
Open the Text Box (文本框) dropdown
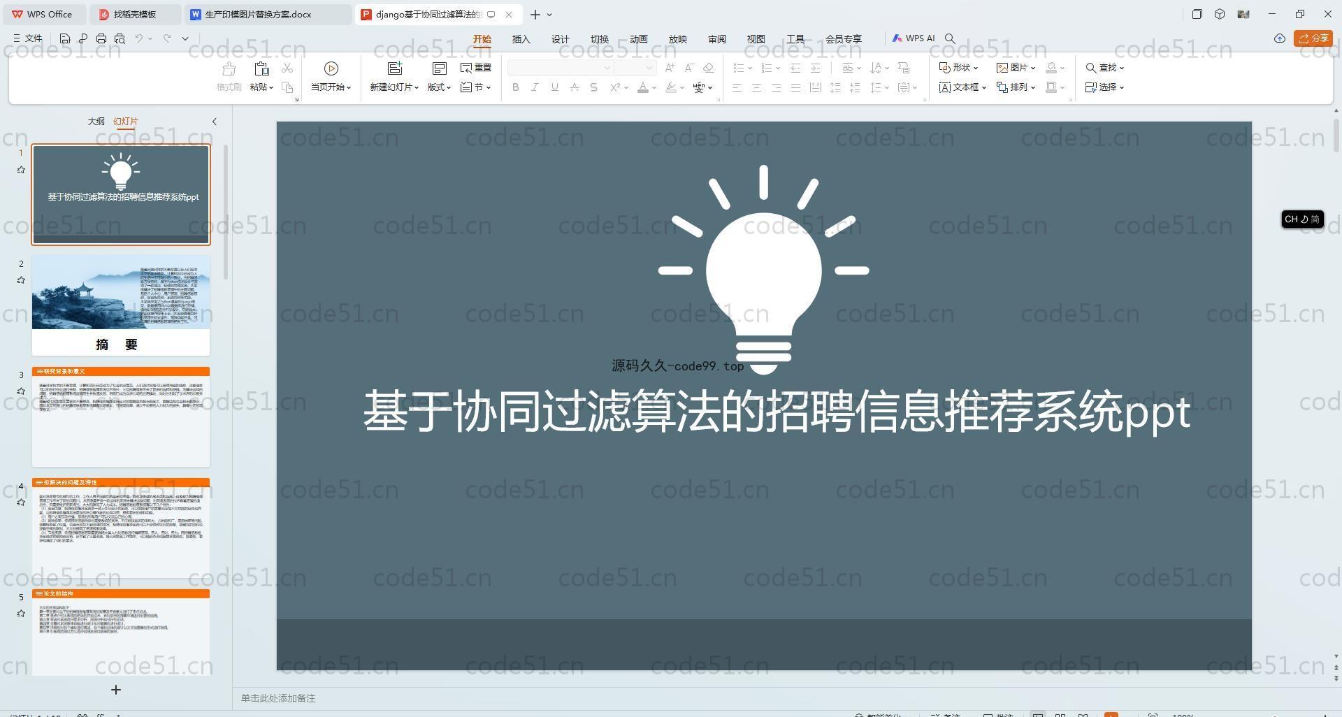click(962, 87)
